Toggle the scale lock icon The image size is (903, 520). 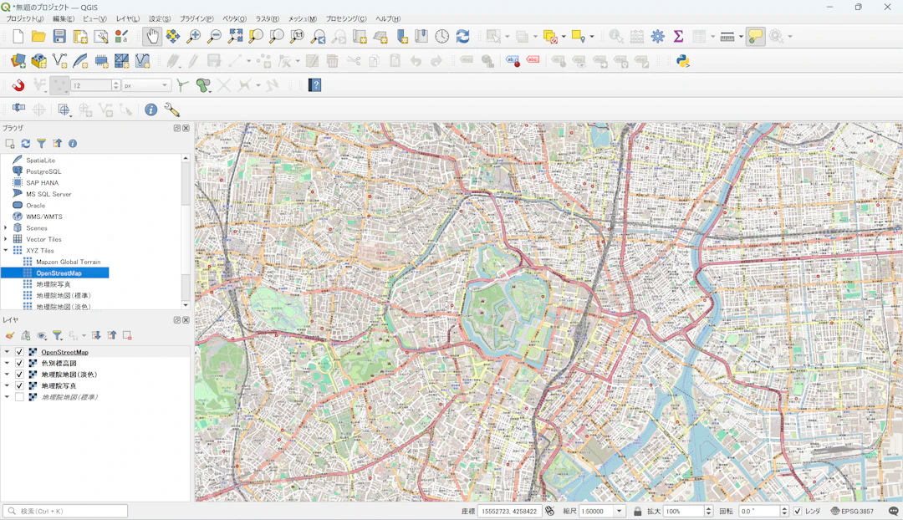637,511
